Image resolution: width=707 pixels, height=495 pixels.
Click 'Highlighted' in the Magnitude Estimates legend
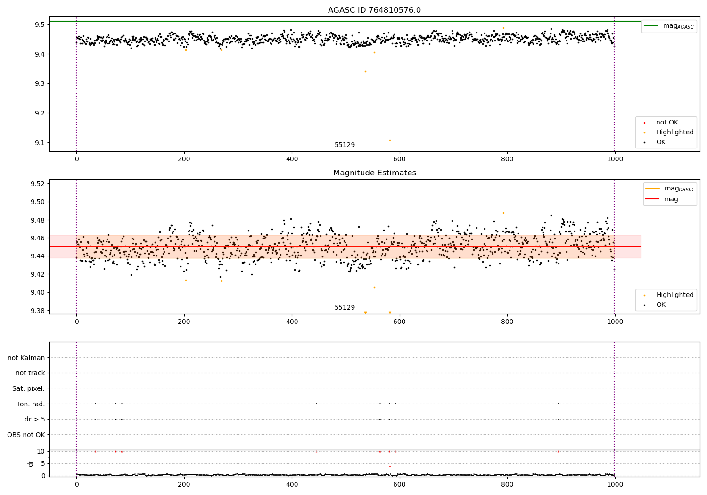675,295
